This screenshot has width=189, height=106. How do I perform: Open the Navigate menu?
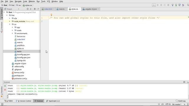[x=18, y=1]
